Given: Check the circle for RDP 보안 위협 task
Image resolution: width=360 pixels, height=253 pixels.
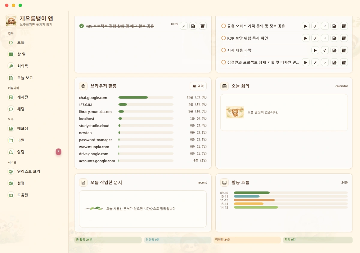Looking at the screenshot, I should pos(223,38).
